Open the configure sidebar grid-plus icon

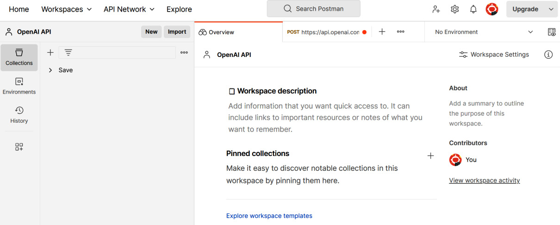tap(19, 147)
